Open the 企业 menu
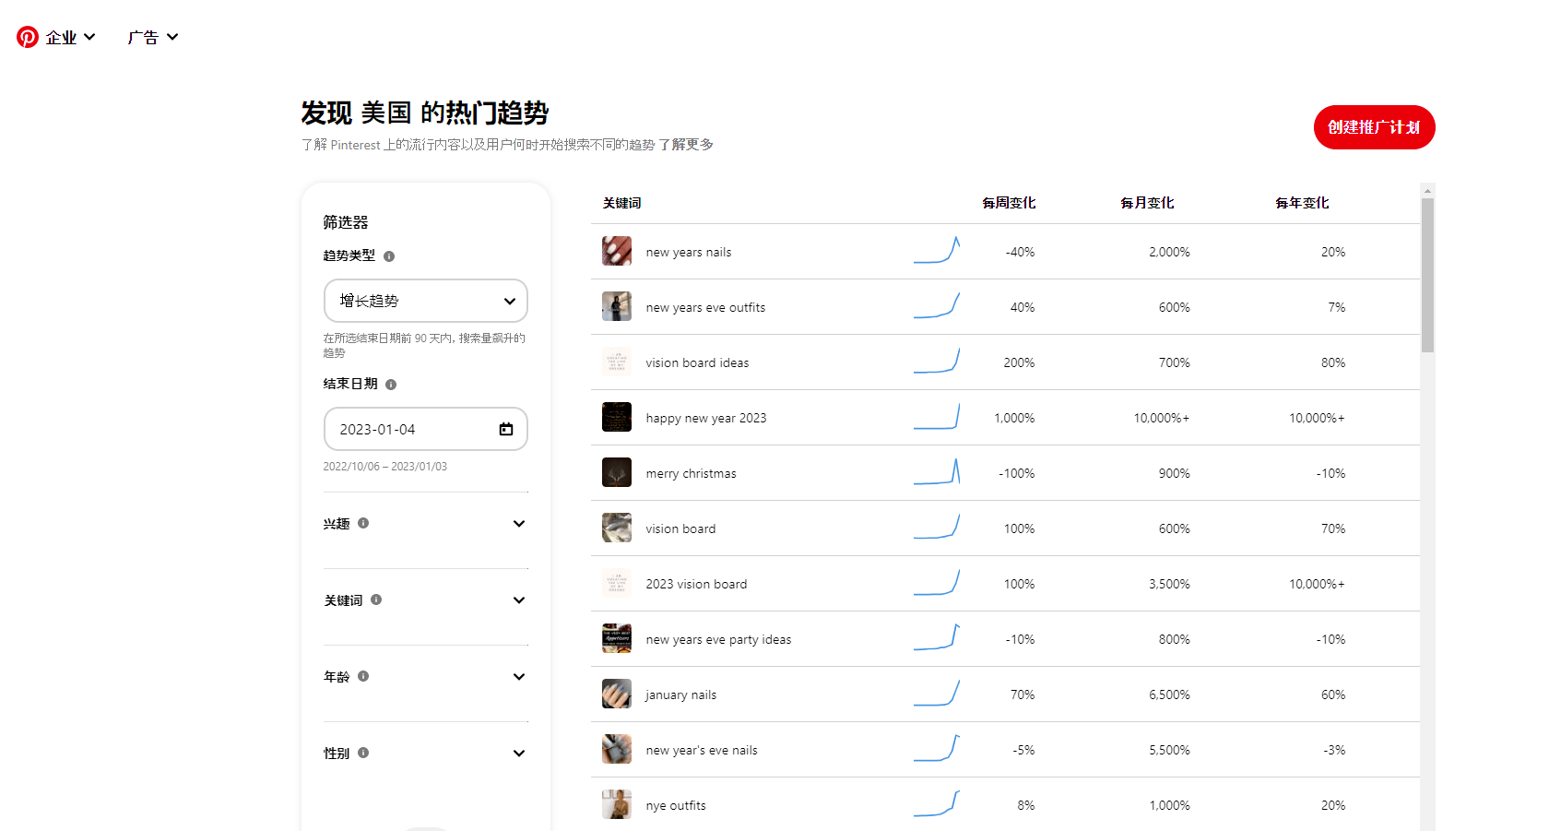 [x=70, y=38]
